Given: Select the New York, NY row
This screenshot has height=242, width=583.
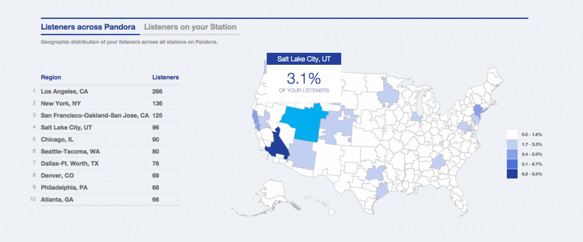Looking at the screenshot, I should point(106,103).
